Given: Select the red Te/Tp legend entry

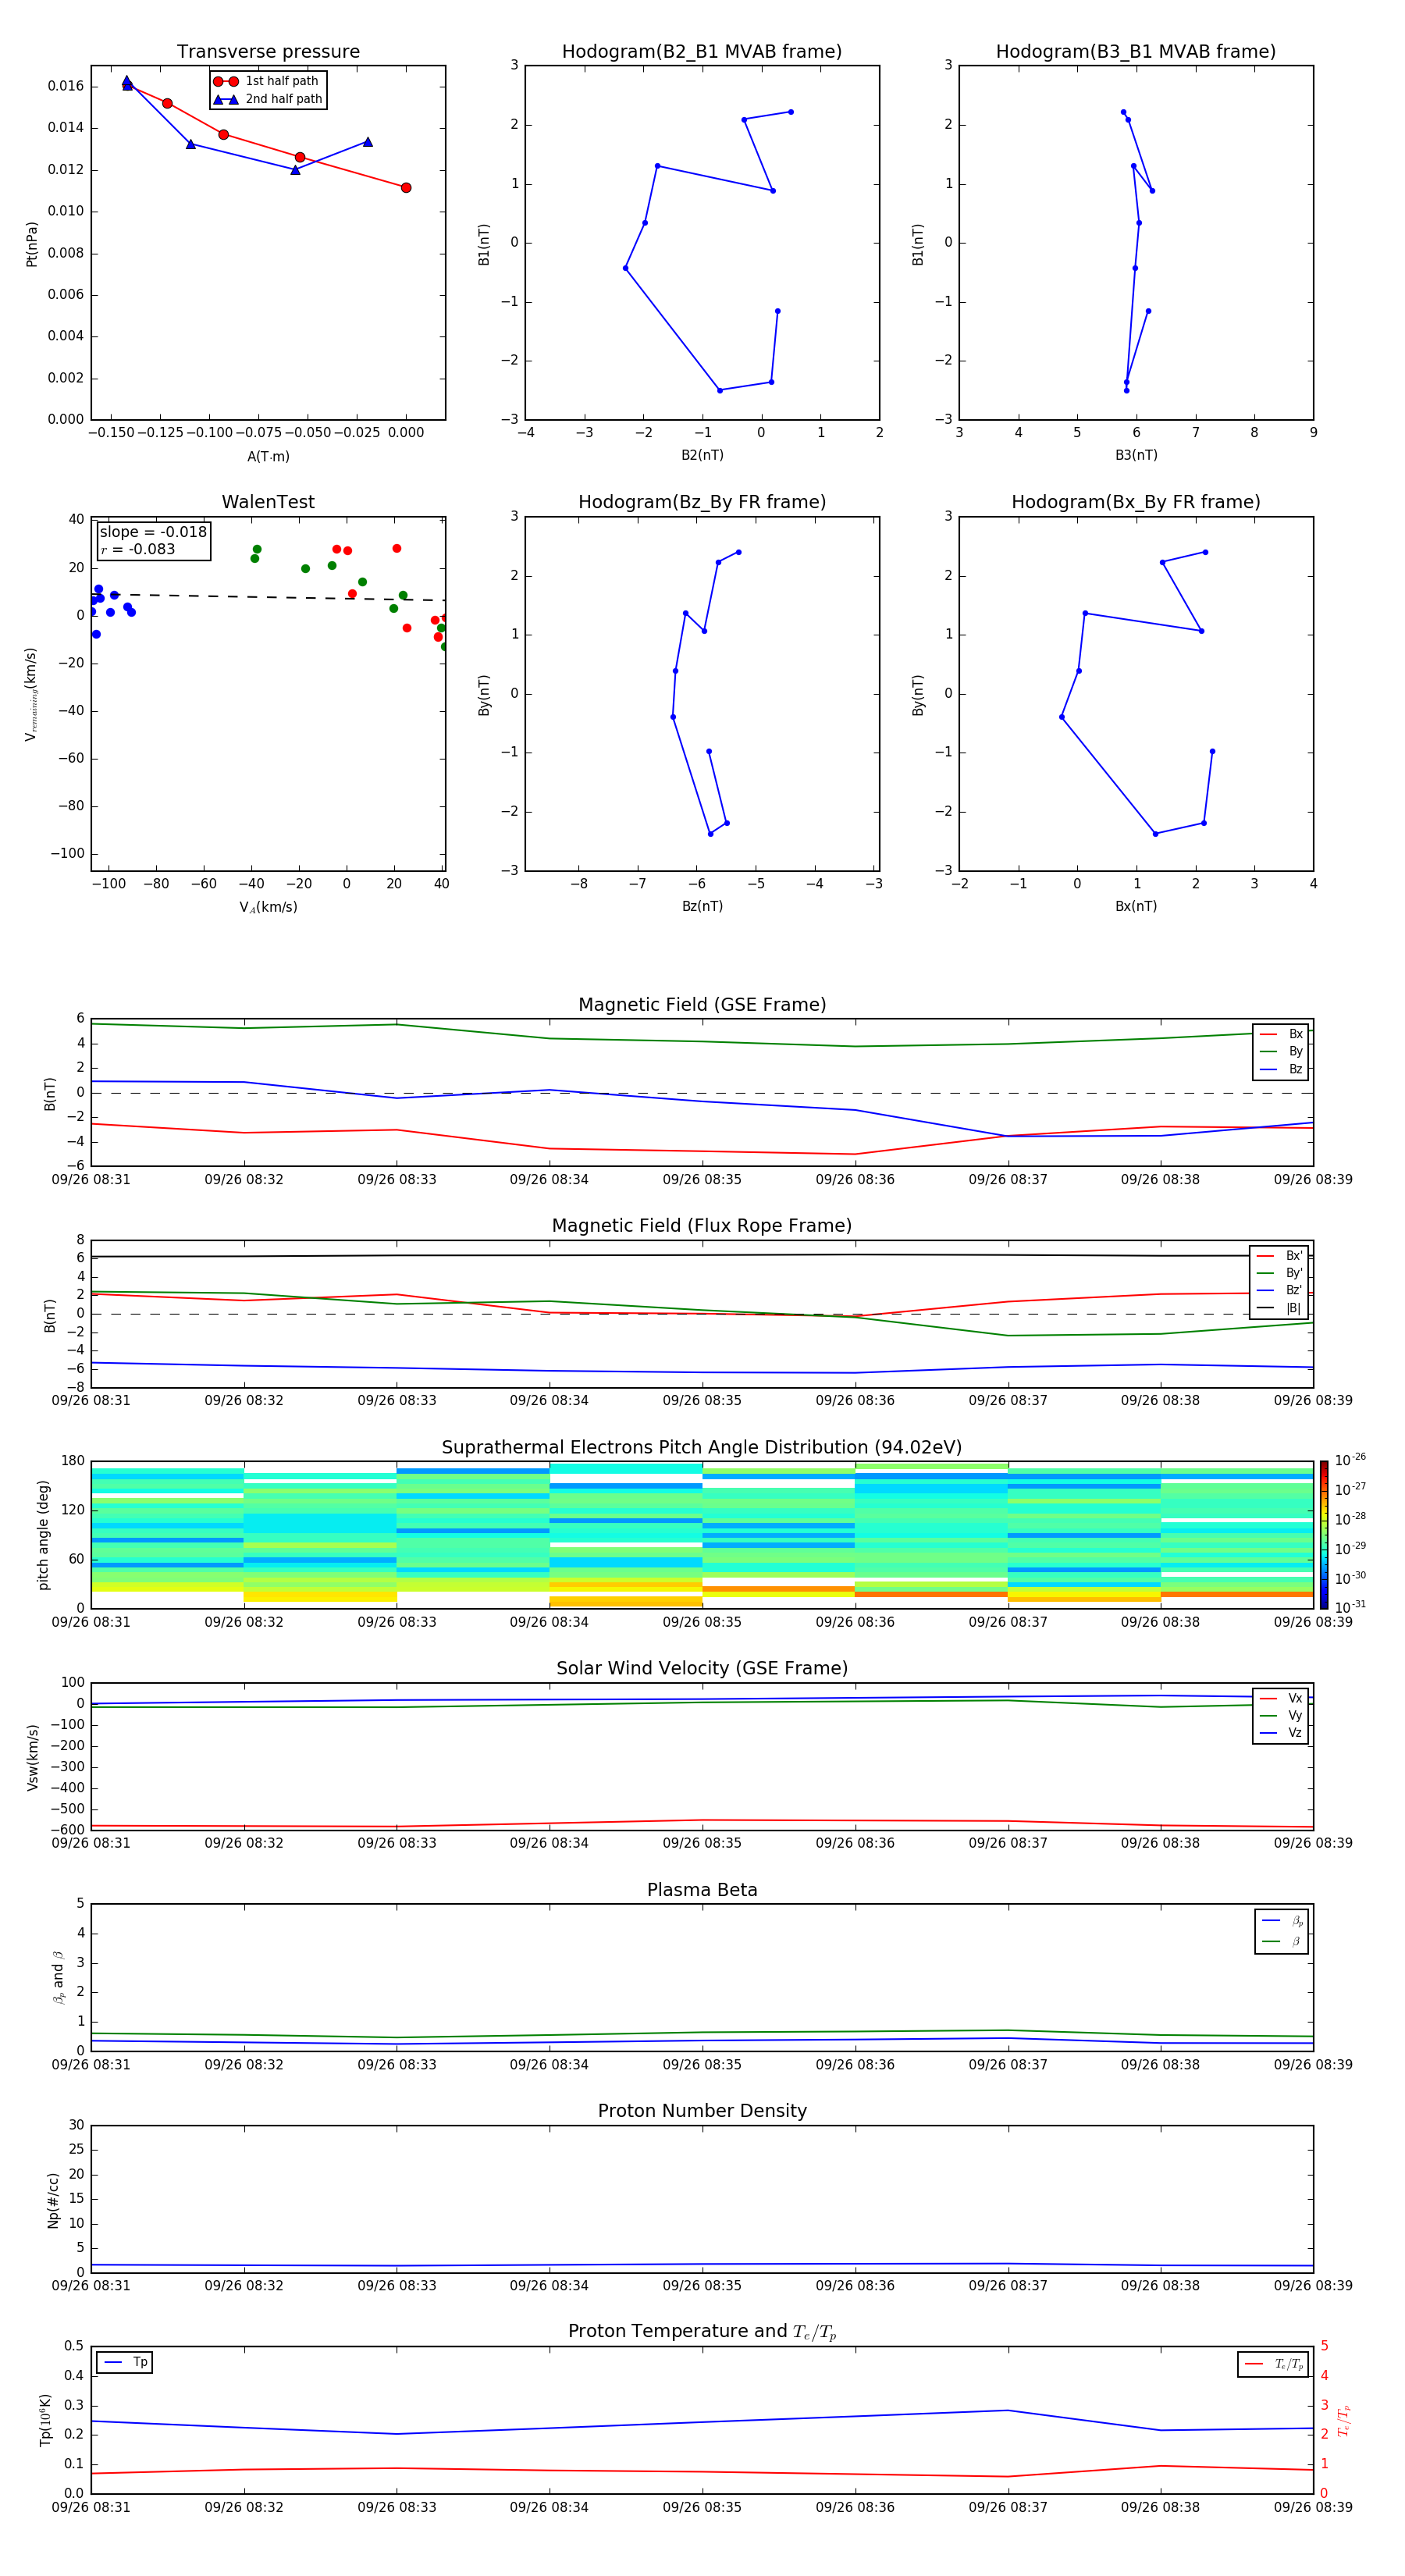Looking at the screenshot, I should (1274, 2364).
